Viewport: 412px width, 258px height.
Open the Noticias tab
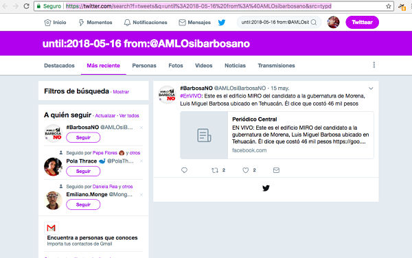pos(235,66)
